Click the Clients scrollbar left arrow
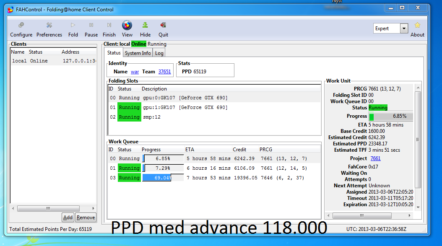This screenshot has height=246, width=442. [x=13, y=209]
